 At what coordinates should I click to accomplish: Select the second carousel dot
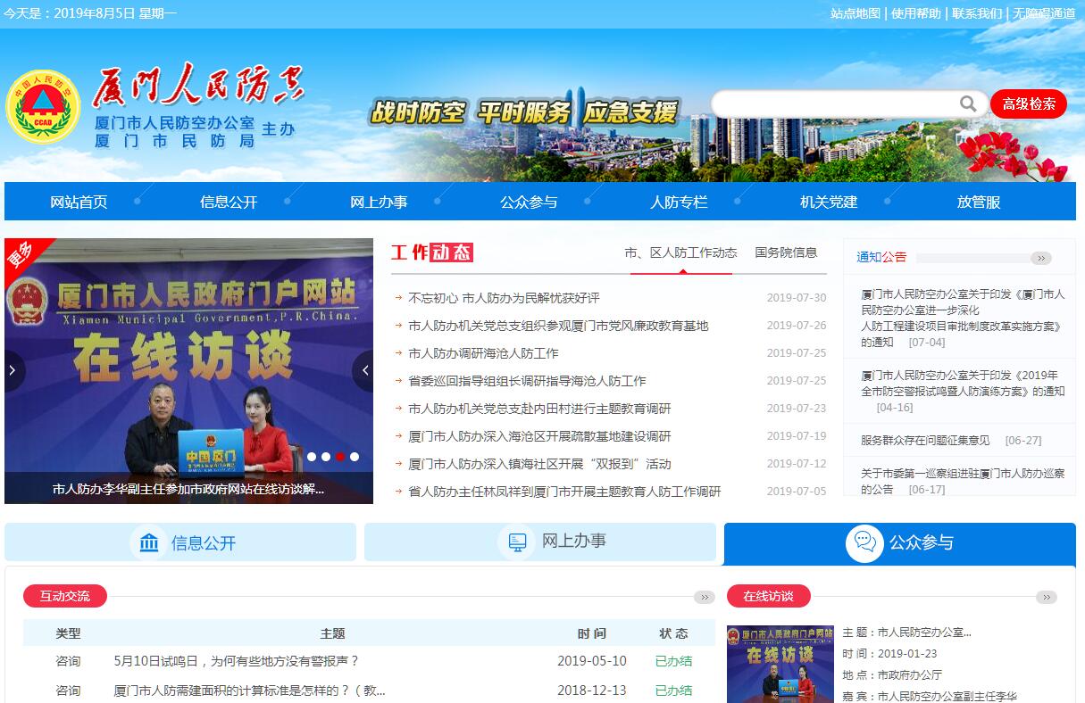326,456
